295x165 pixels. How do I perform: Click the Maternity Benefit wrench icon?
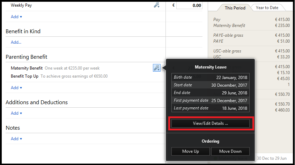157,68
